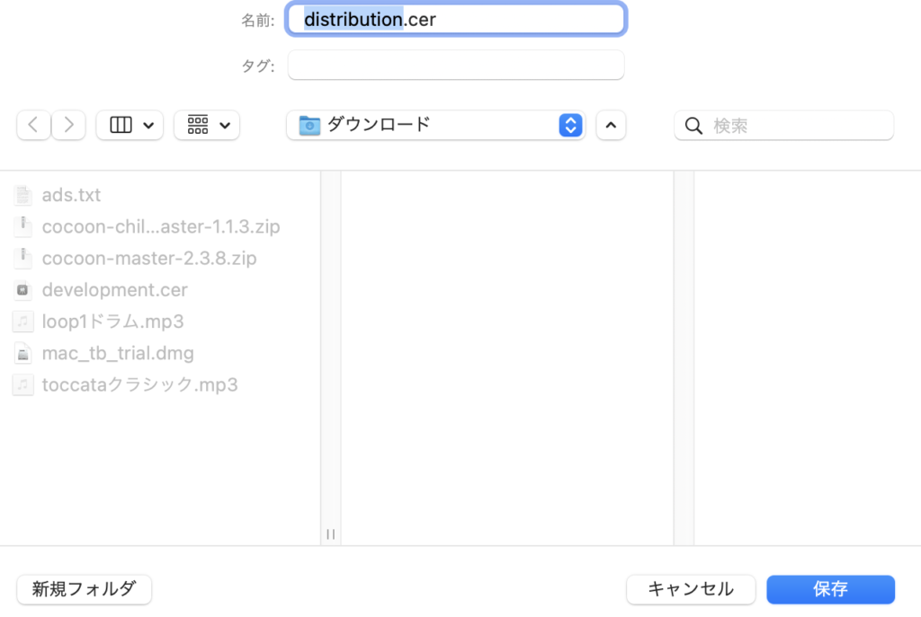Open the icon grouping options dropdown
The width and height of the screenshot is (921, 617).
point(207,126)
